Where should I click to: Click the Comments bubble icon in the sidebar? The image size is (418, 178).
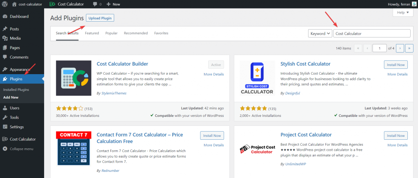pos(5,57)
